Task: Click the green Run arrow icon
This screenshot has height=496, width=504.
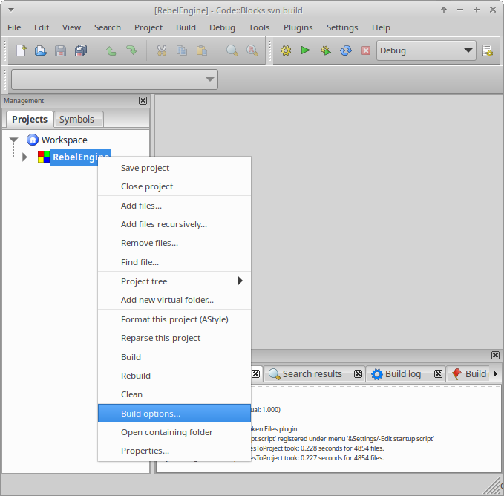Action: point(305,50)
